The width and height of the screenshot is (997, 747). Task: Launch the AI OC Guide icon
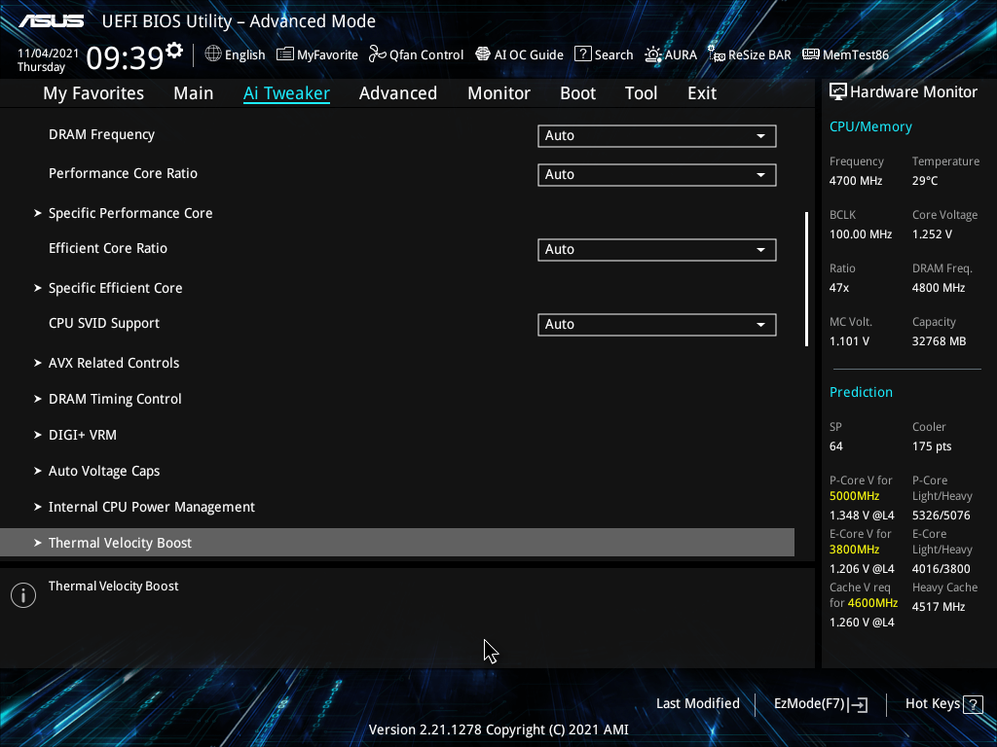(x=483, y=54)
